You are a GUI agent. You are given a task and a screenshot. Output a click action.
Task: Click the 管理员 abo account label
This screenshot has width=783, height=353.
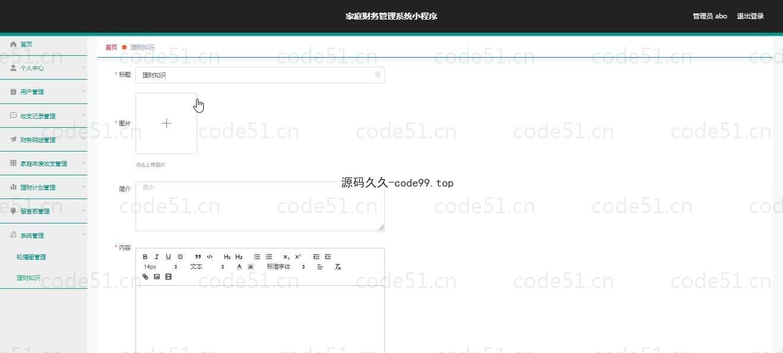[x=710, y=16]
